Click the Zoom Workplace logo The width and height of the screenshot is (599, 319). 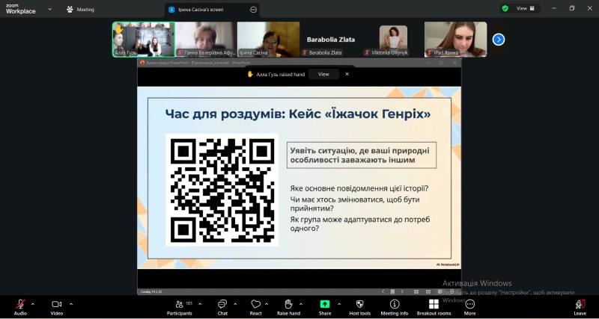21,9
